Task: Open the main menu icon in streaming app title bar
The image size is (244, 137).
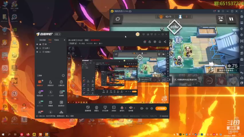Action: point(155,34)
